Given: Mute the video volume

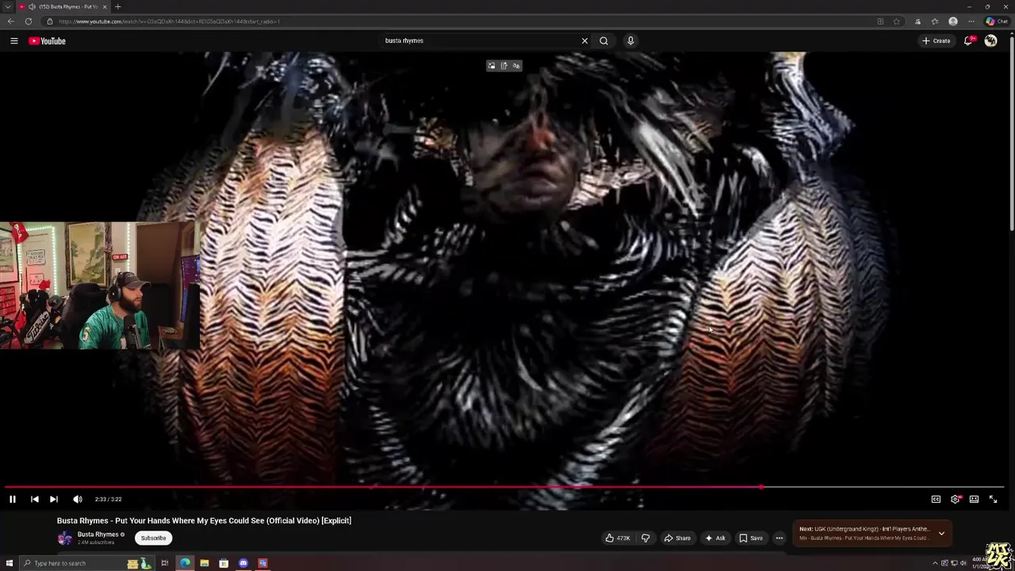Looking at the screenshot, I should coord(77,499).
